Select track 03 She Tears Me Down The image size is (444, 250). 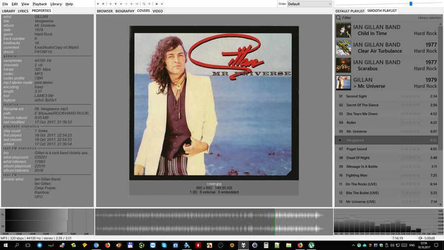click(387, 114)
